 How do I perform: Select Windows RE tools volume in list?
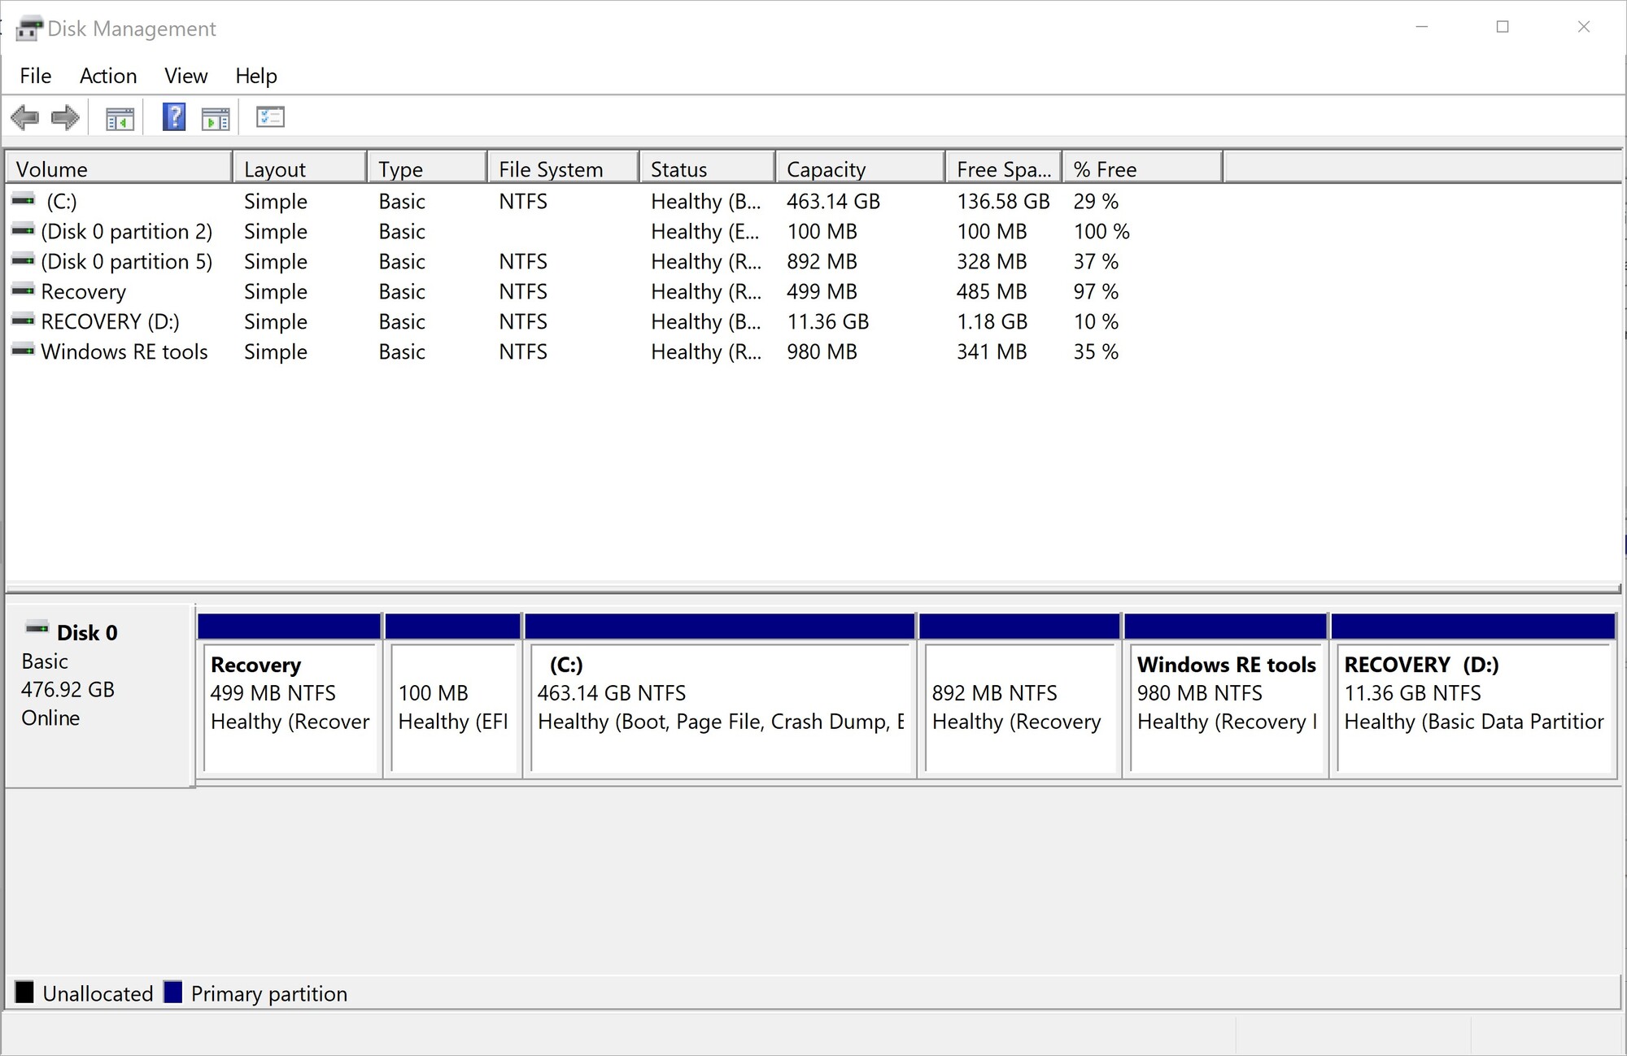[x=124, y=351]
